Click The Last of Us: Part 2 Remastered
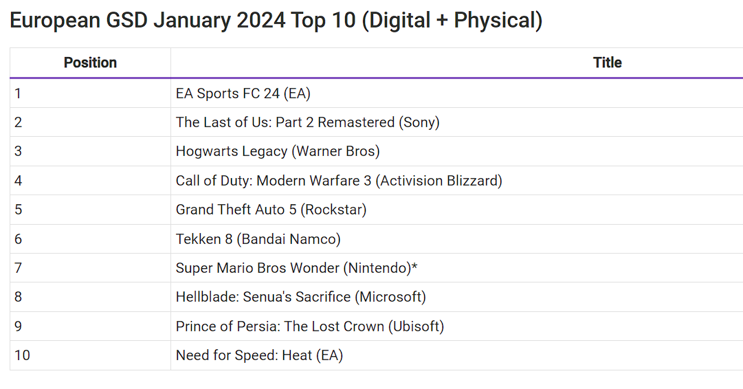 coord(307,122)
